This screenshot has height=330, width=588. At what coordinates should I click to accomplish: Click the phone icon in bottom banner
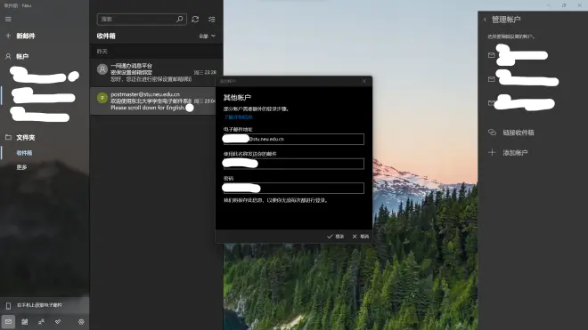pos(8,306)
